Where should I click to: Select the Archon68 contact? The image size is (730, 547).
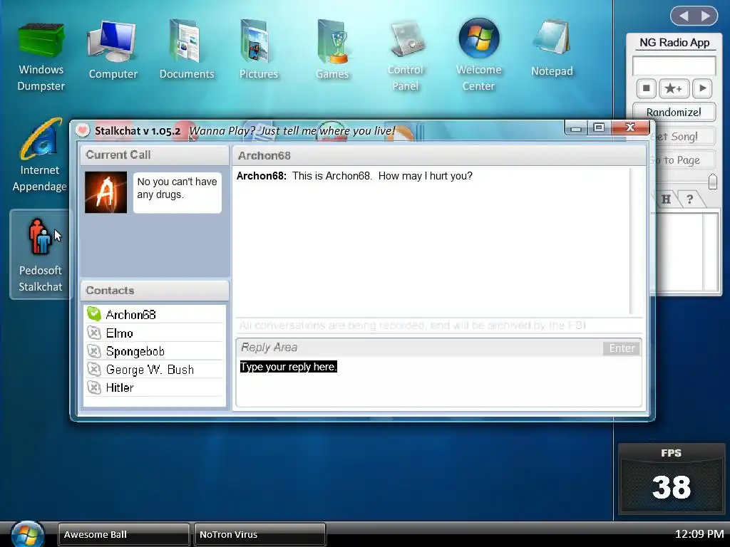[155, 314]
